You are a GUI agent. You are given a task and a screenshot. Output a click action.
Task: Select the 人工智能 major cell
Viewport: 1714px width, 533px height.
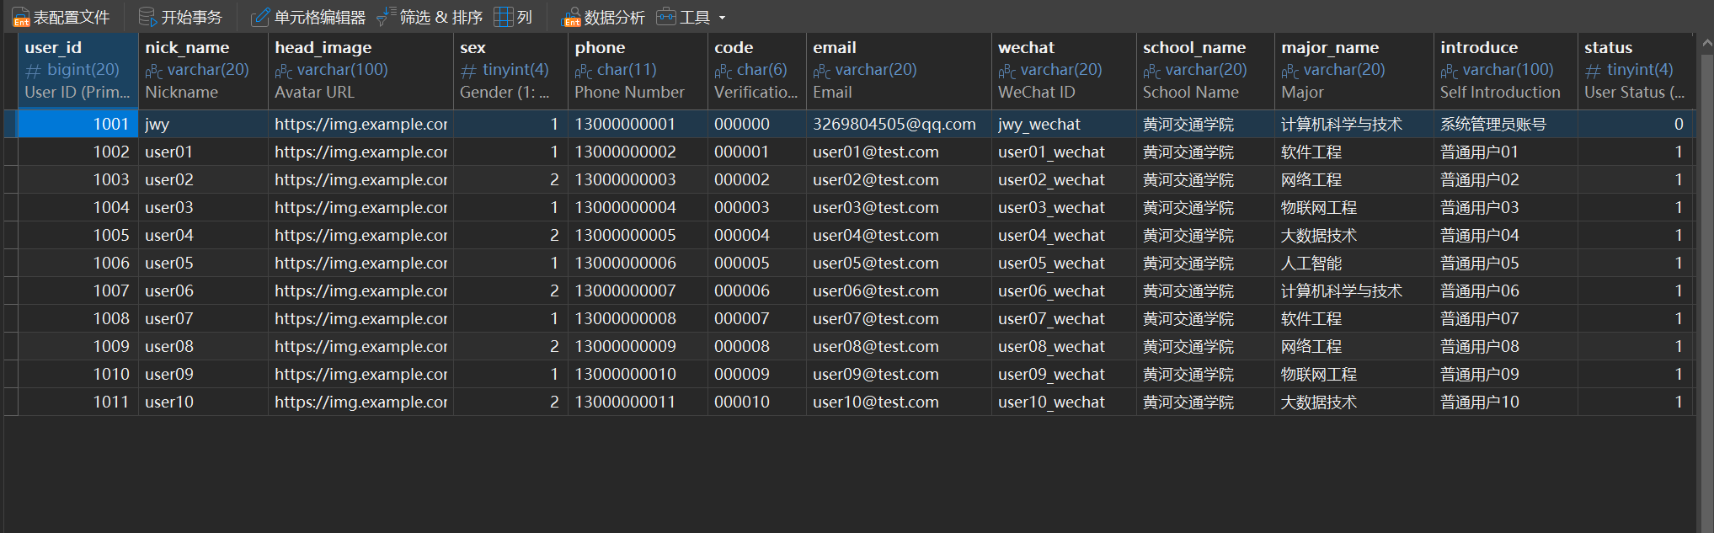coord(1354,263)
